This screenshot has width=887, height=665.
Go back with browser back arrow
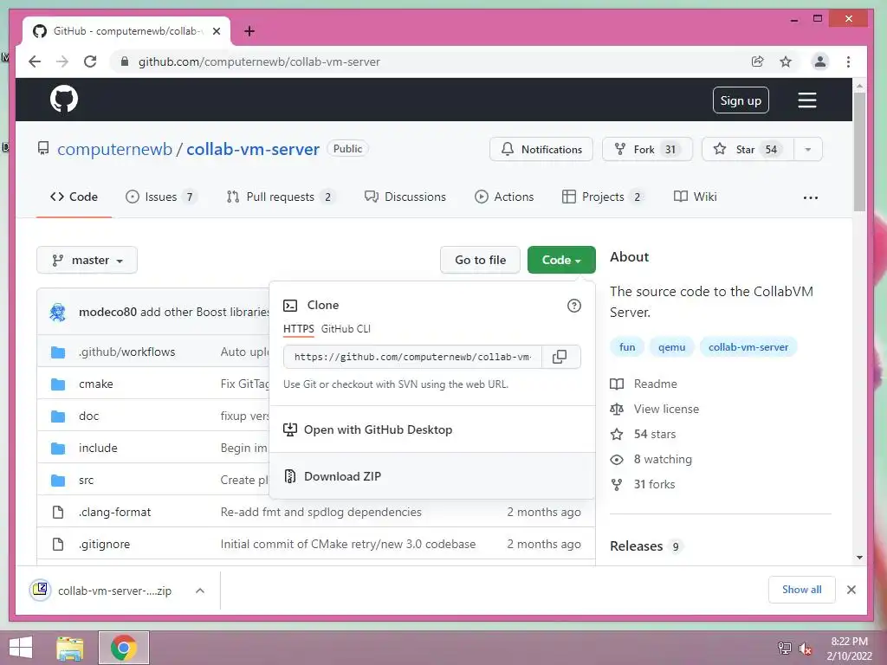(x=35, y=61)
